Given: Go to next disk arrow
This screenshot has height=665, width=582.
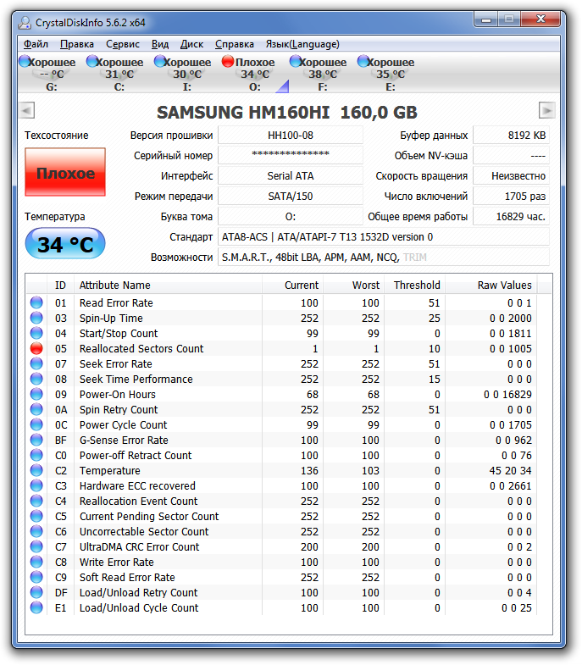Looking at the screenshot, I should tap(546, 111).
